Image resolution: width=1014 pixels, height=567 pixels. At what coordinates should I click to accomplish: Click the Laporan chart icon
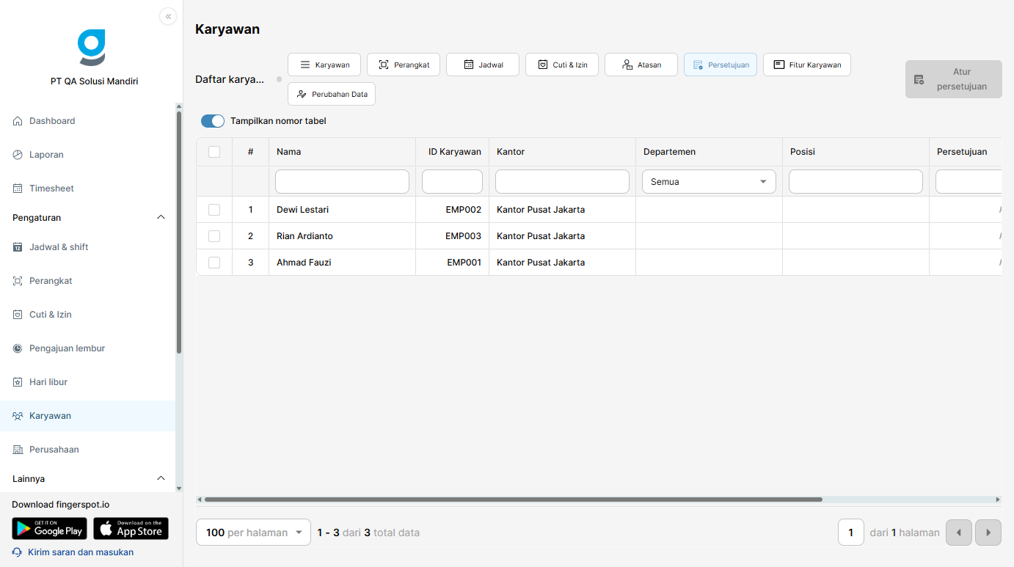(18, 155)
